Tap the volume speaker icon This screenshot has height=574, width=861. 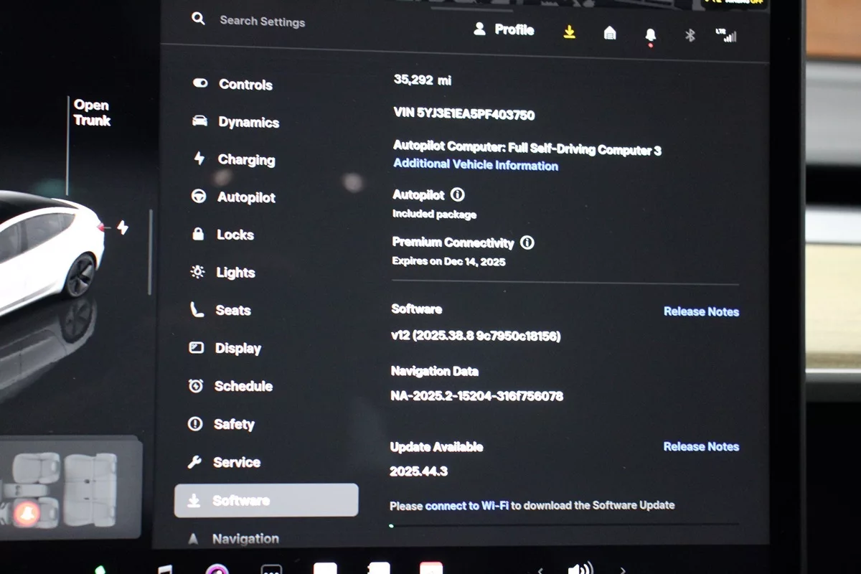579,569
